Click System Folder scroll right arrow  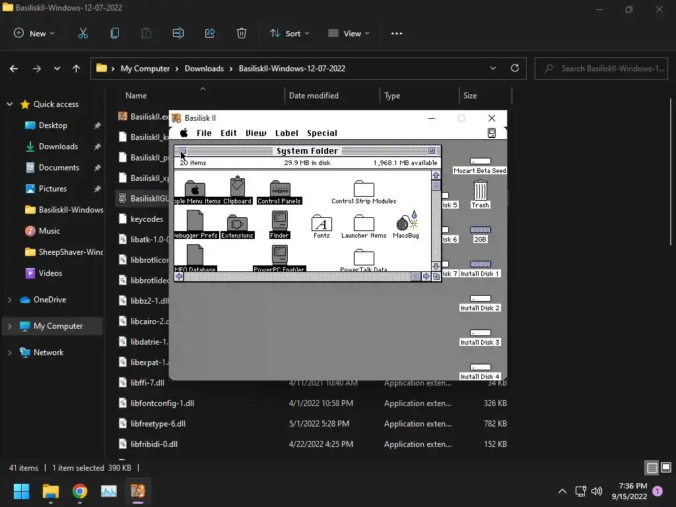pyautogui.click(x=426, y=277)
